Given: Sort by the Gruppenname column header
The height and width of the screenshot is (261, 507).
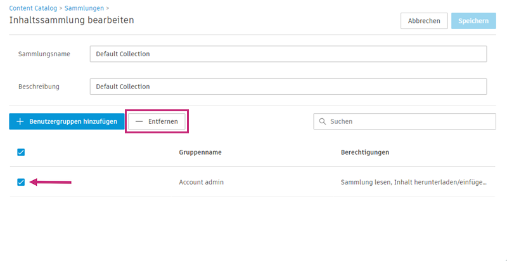Looking at the screenshot, I should [200, 152].
